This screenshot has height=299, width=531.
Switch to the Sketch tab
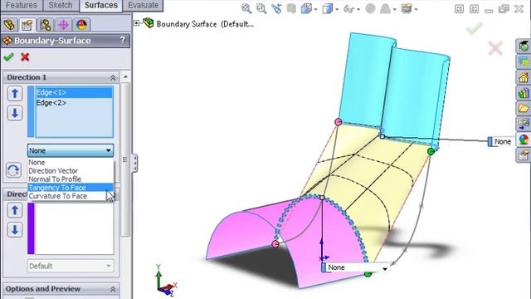tap(61, 5)
